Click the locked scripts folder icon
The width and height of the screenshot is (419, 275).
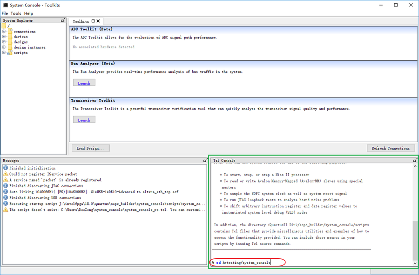tap(10, 52)
